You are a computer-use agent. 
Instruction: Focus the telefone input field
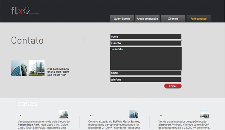pyautogui.click(x=146, y=80)
